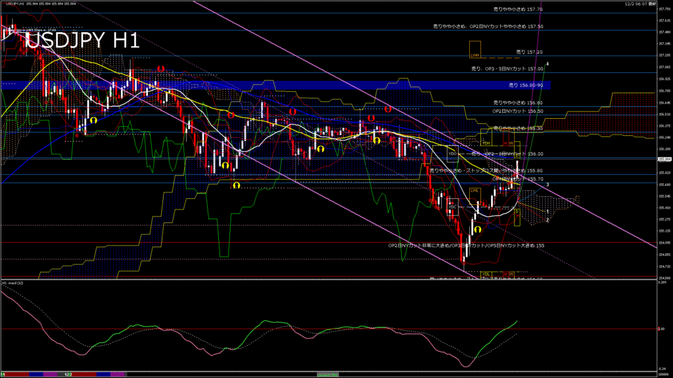Click the YDC label box on chart
The width and height of the screenshot is (673, 378).
452,207
